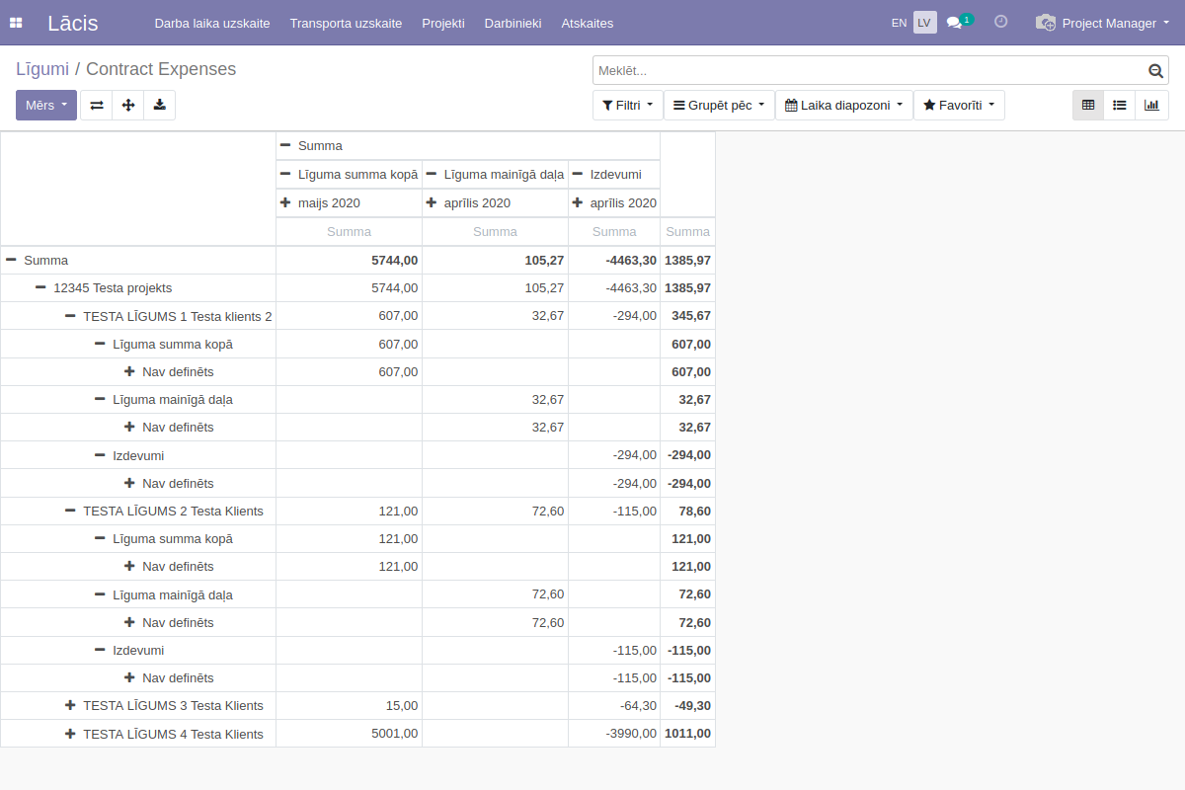
Task: Click the flip axis icon
Action: (x=97, y=105)
